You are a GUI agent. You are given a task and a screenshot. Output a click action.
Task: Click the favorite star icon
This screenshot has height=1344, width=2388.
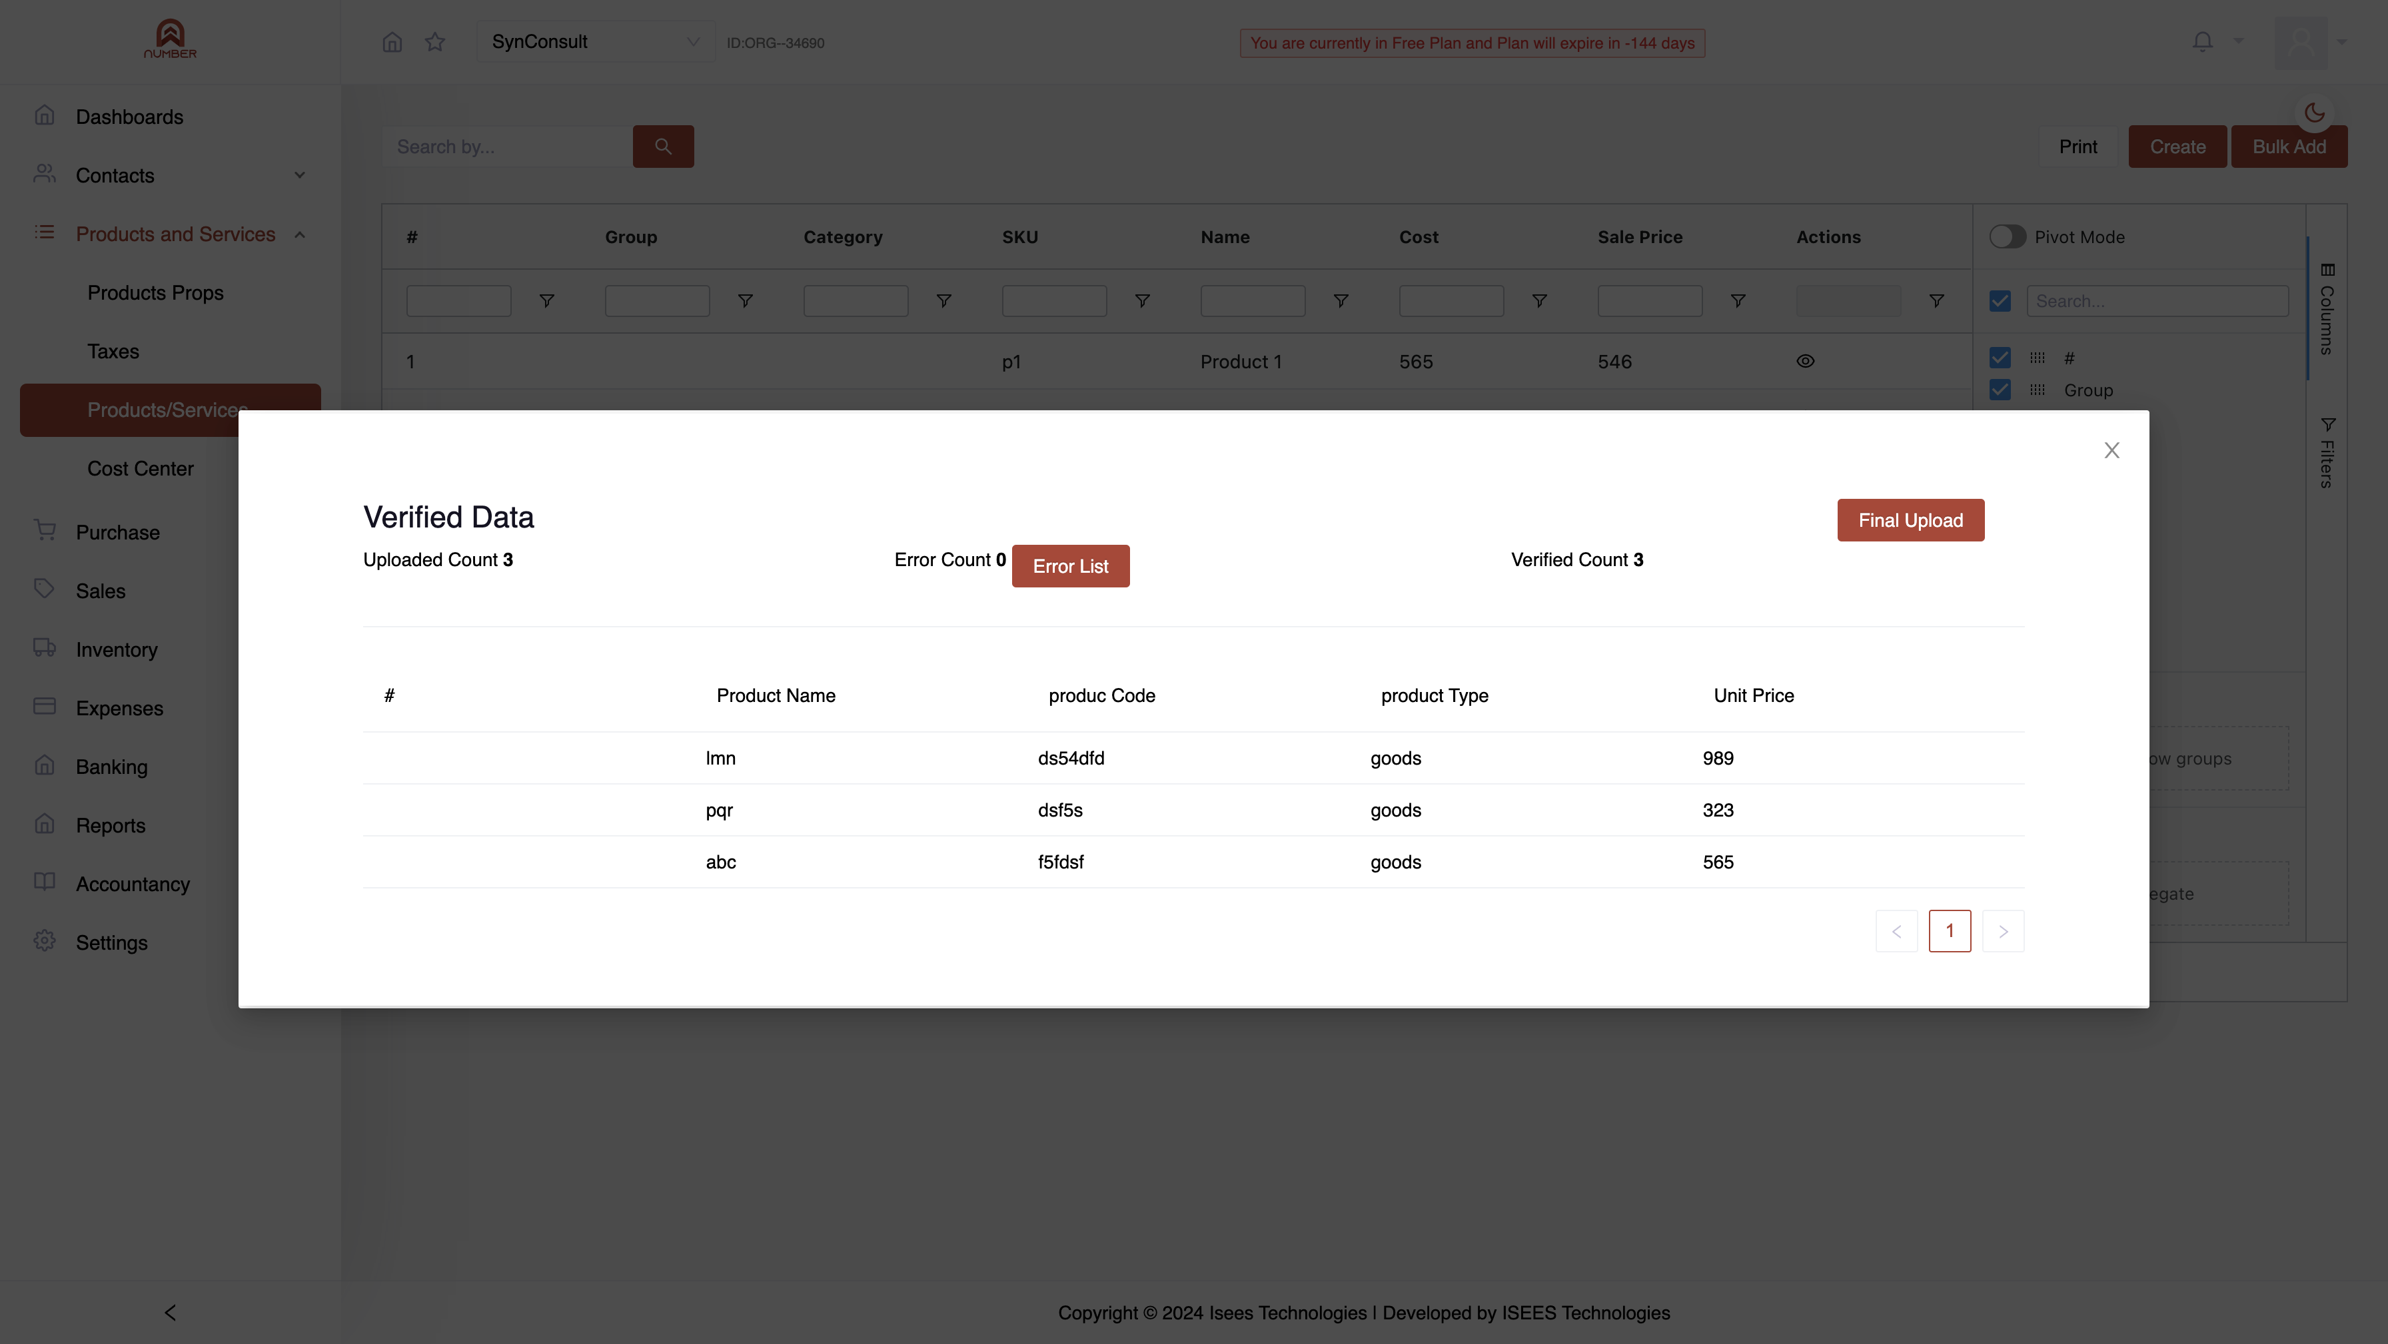435,42
